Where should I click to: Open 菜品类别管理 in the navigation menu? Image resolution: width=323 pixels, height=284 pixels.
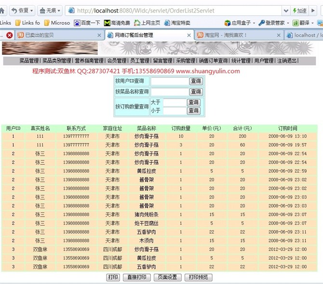click(57, 61)
